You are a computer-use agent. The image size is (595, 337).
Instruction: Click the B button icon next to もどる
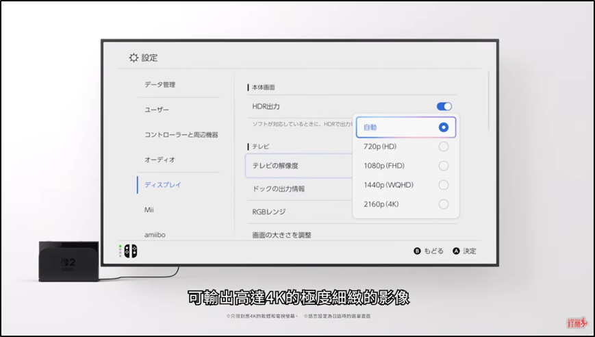click(417, 251)
